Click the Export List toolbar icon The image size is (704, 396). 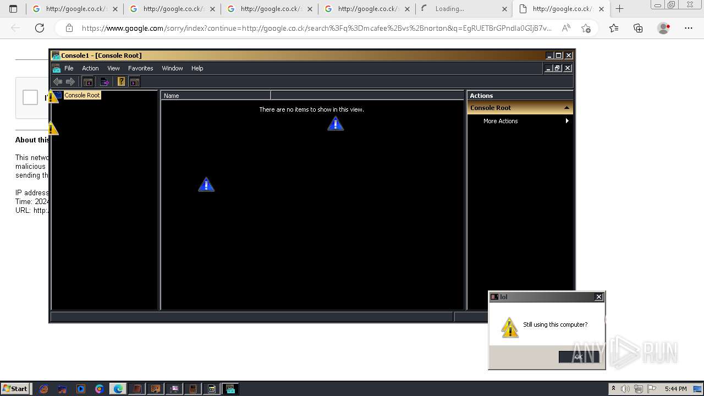(105, 81)
